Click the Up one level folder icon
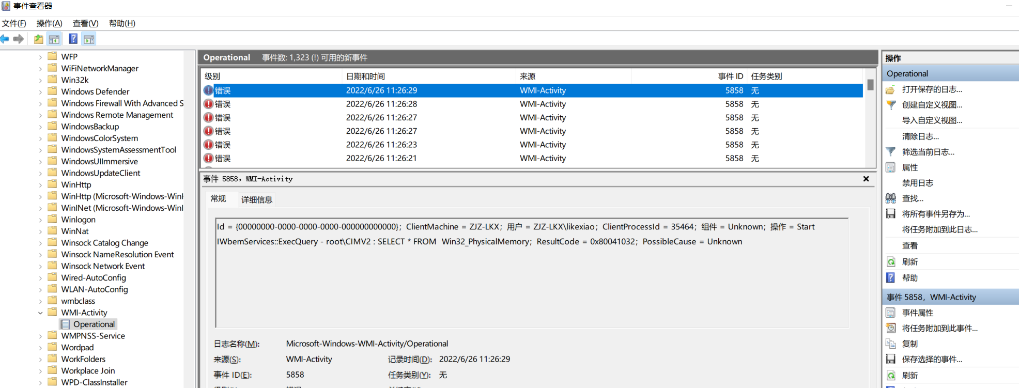Image resolution: width=1019 pixels, height=388 pixels. [38, 39]
